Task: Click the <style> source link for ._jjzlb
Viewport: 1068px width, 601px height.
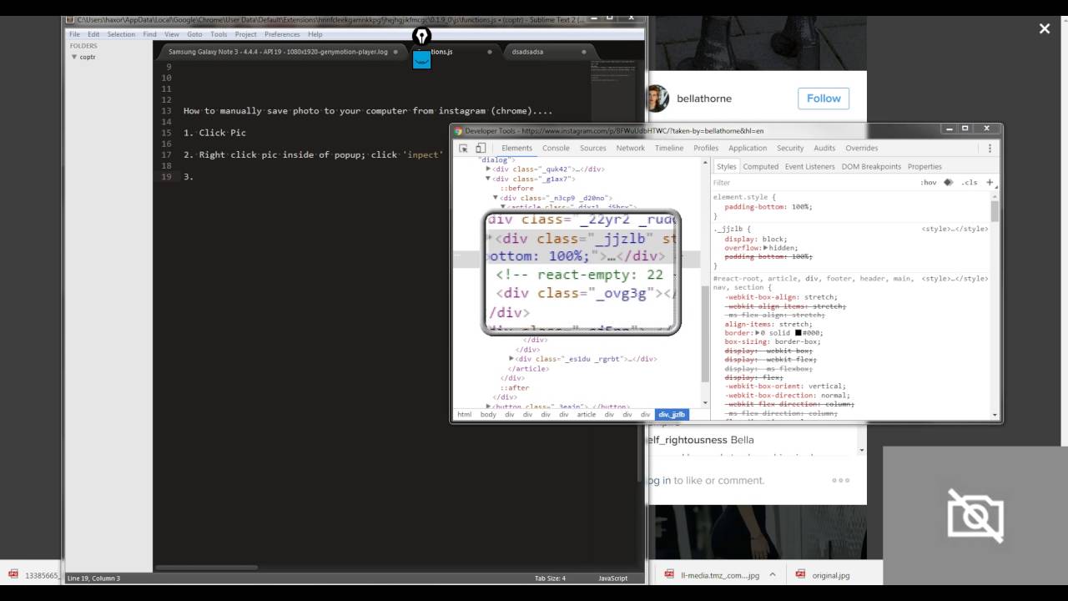Action: [x=955, y=229]
